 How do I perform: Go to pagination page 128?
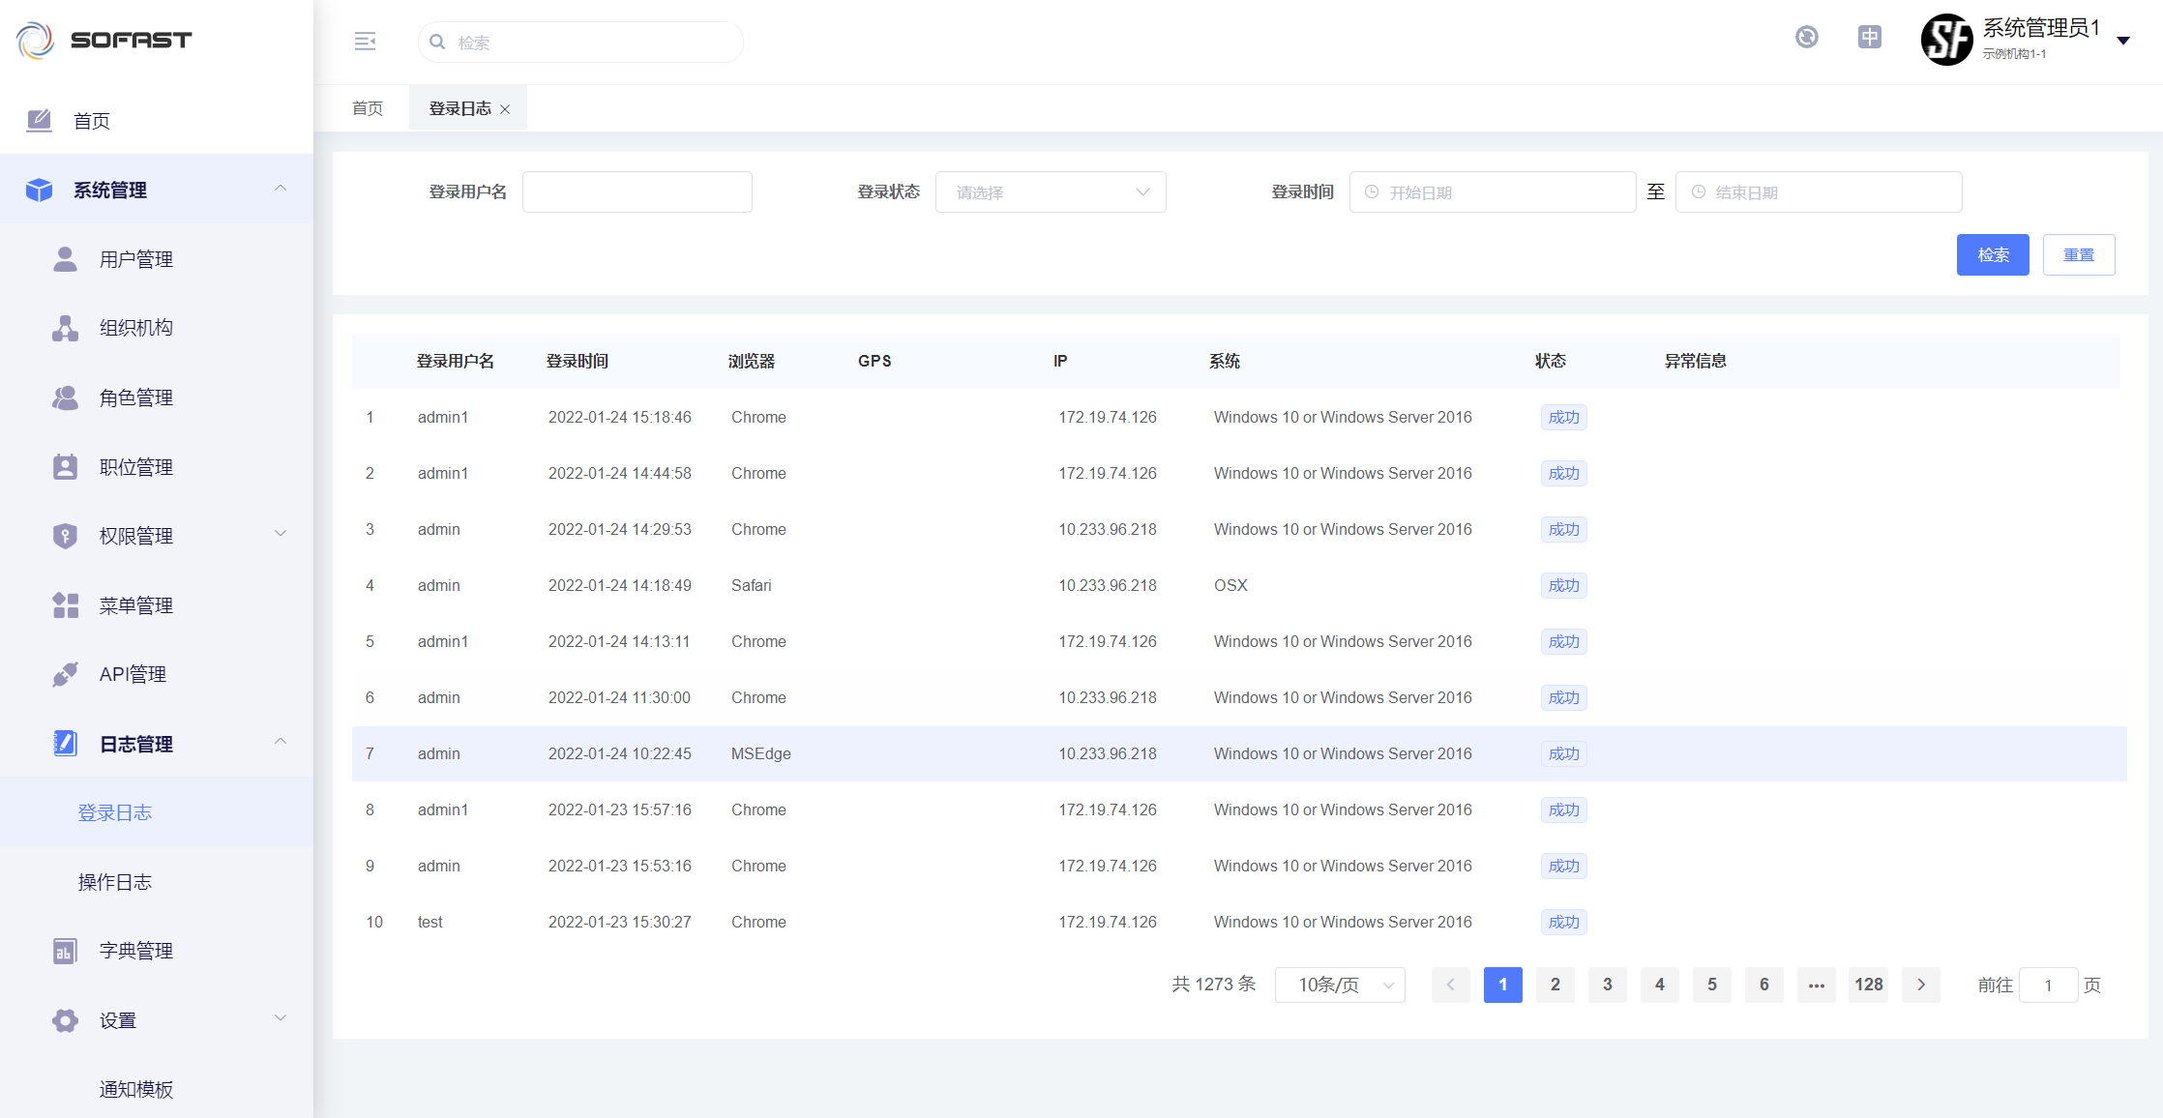pos(1868,985)
